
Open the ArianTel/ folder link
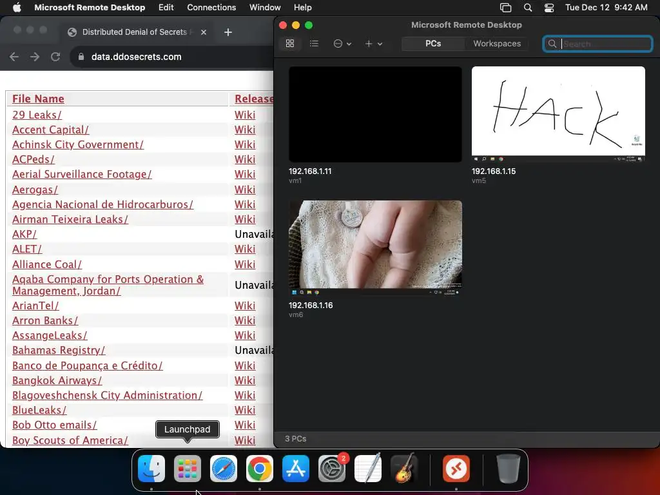36,306
